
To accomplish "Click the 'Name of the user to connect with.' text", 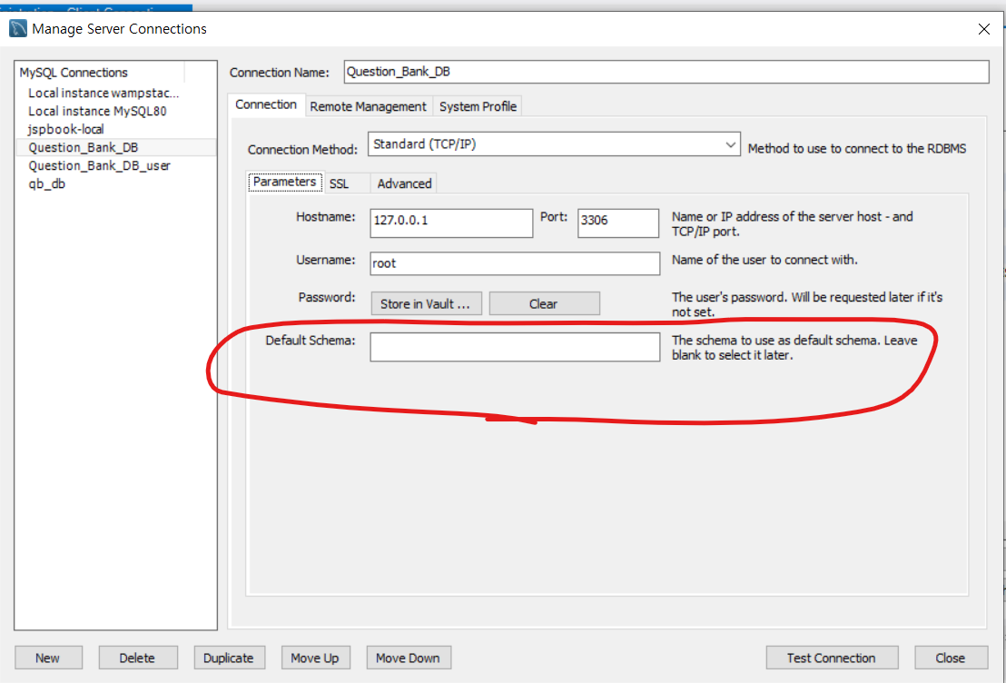I will pyautogui.click(x=764, y=260).
